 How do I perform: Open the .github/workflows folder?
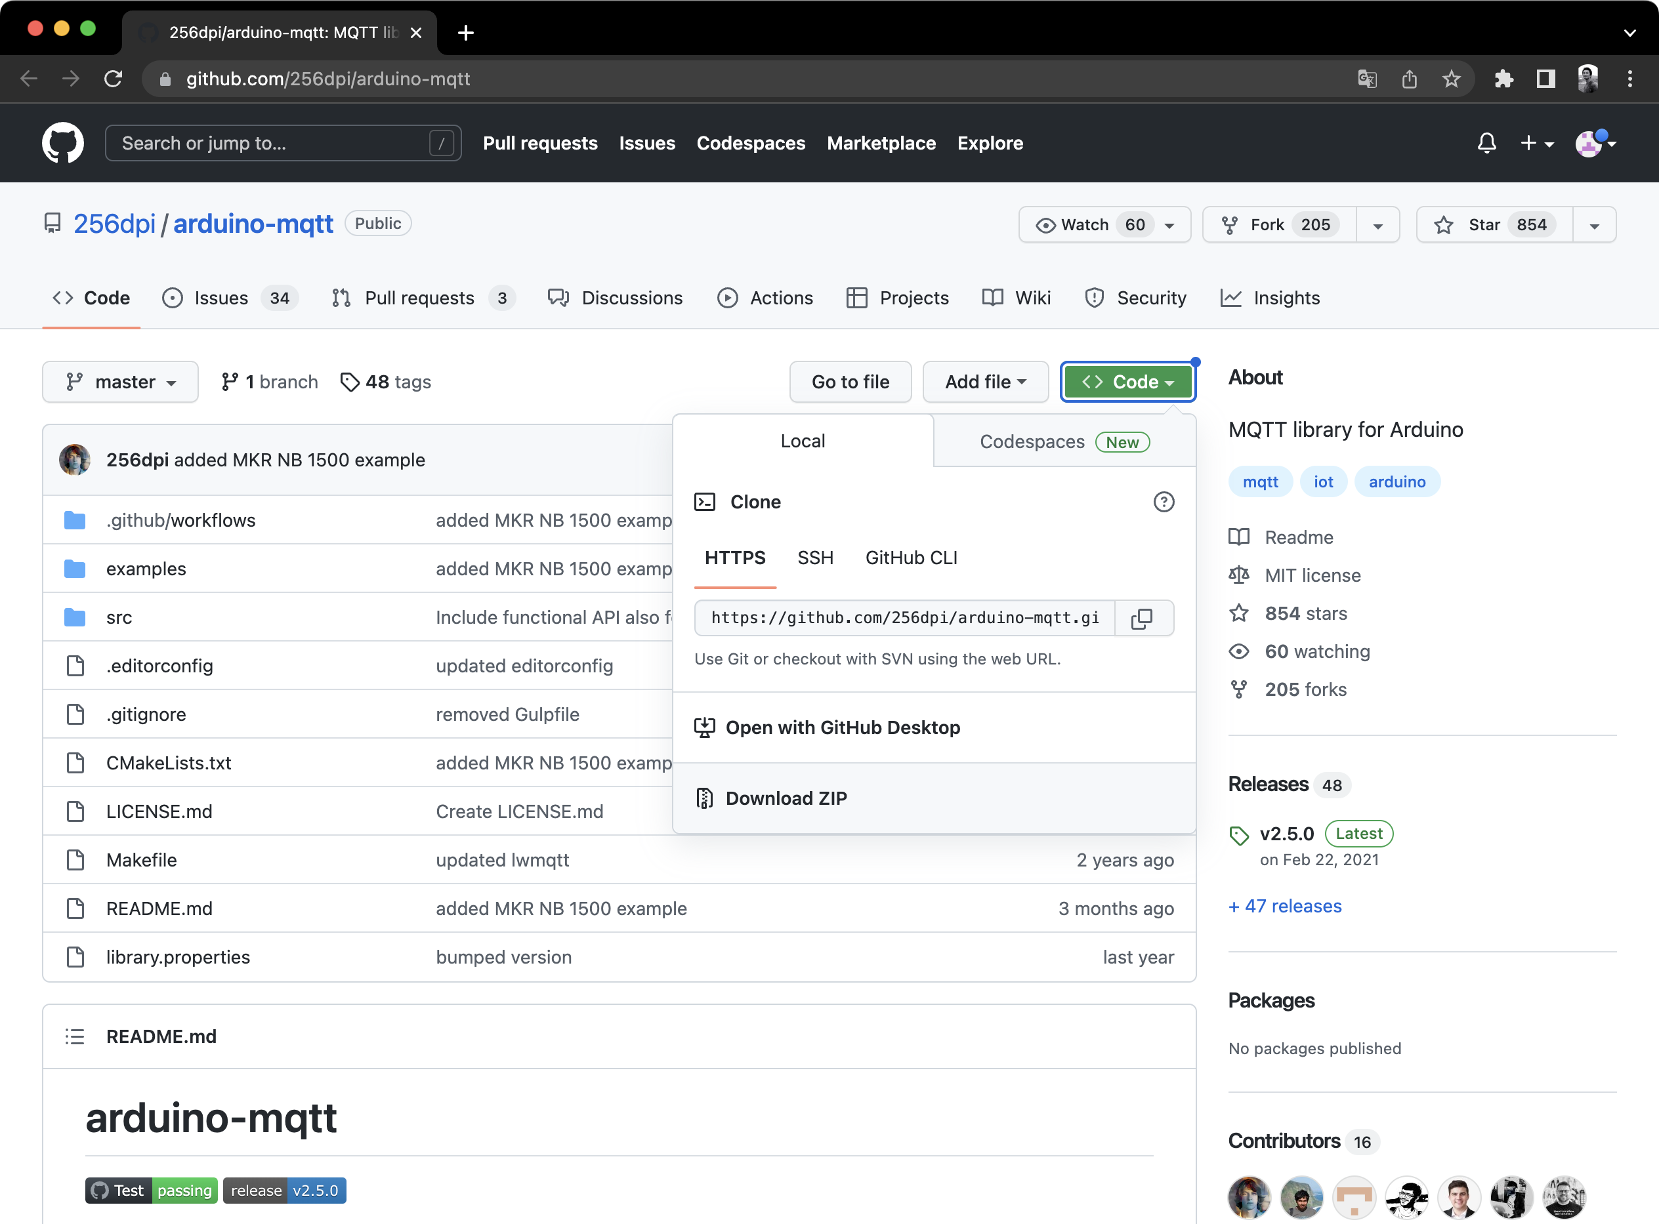coord(181,520)
